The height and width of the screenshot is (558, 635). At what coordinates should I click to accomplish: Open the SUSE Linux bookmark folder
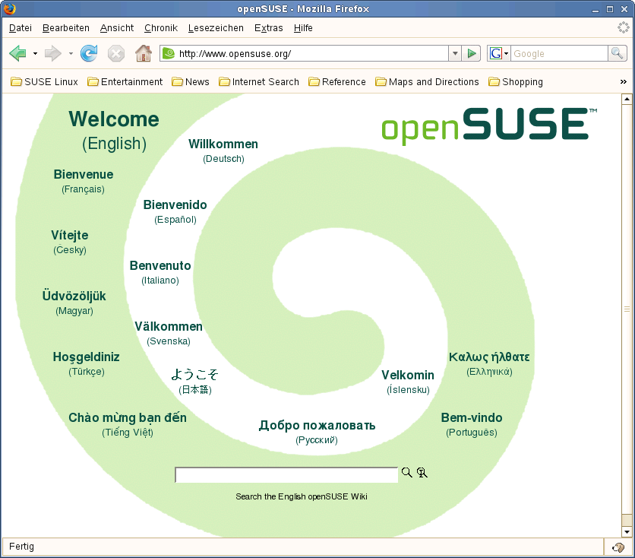pos(44,82)
